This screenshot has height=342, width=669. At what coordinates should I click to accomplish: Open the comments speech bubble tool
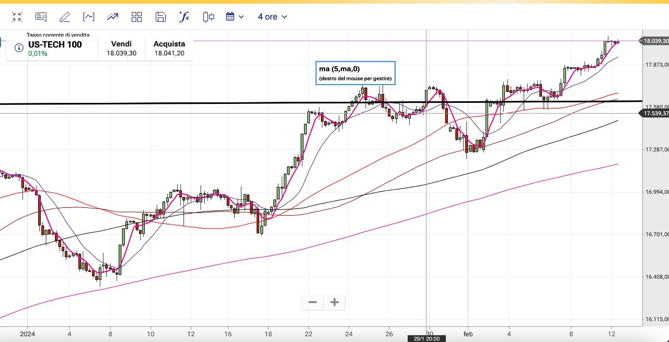coord(41,17)
